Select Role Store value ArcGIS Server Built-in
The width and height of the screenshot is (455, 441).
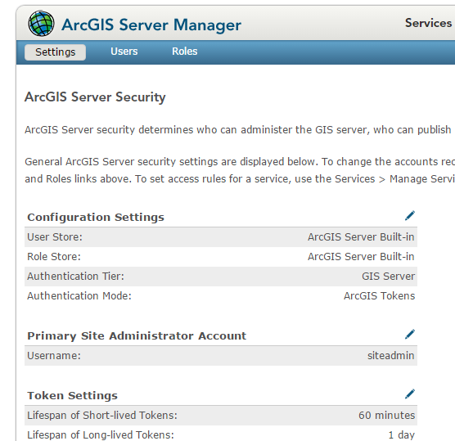361,257
